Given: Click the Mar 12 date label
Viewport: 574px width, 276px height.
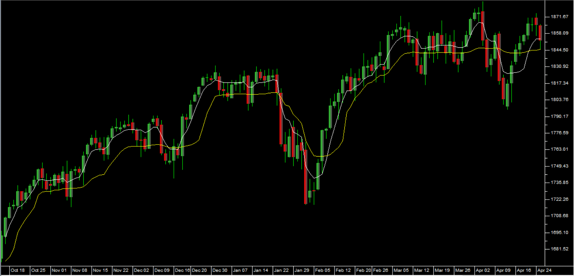Looking at the screenshot, I should pyautogui.click(x=422, y=270).
